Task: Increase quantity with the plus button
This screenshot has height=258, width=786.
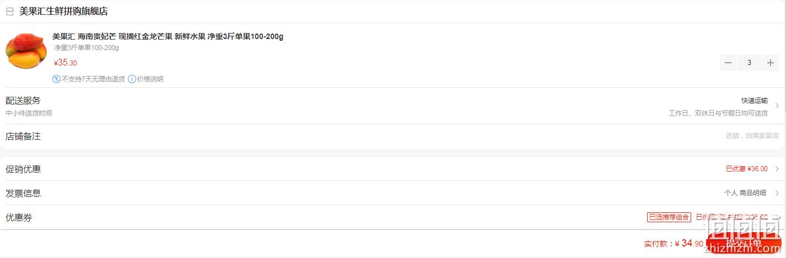Action: coord(771,63)
